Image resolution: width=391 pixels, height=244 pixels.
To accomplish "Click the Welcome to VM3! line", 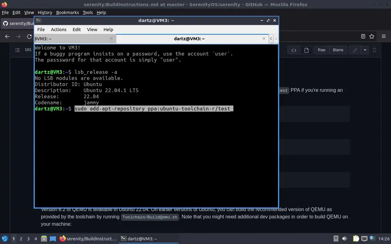I will (x=57, y=48).
